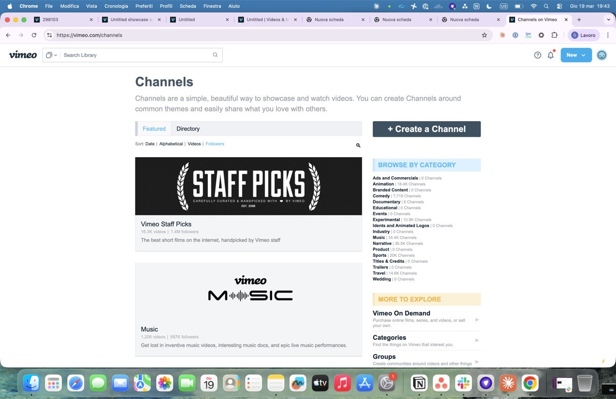Click the Vimeo Music banner image
616x399 pixels.
click(x=248, y=291)
